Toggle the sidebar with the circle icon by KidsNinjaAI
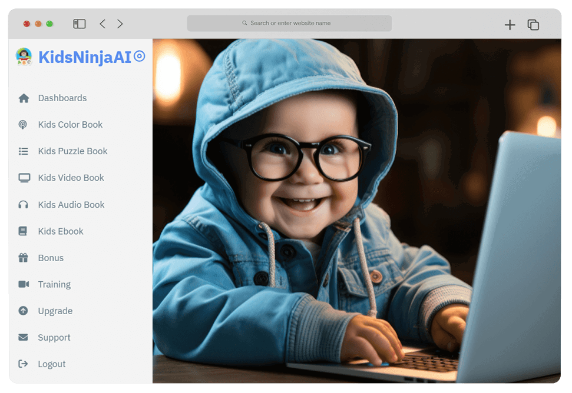572x393 pixels. coord(140,56)
